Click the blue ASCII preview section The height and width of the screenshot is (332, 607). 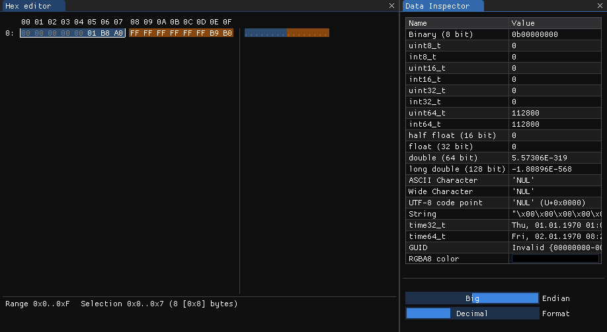click(266, 33)
